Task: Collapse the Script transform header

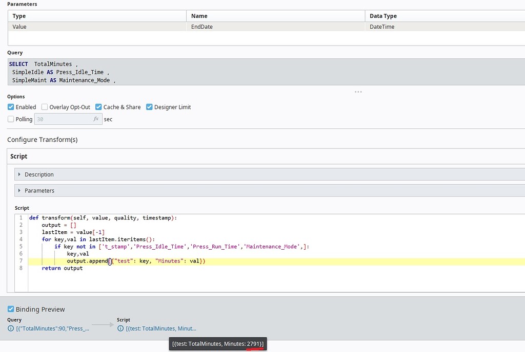Action: click(19, 156)
